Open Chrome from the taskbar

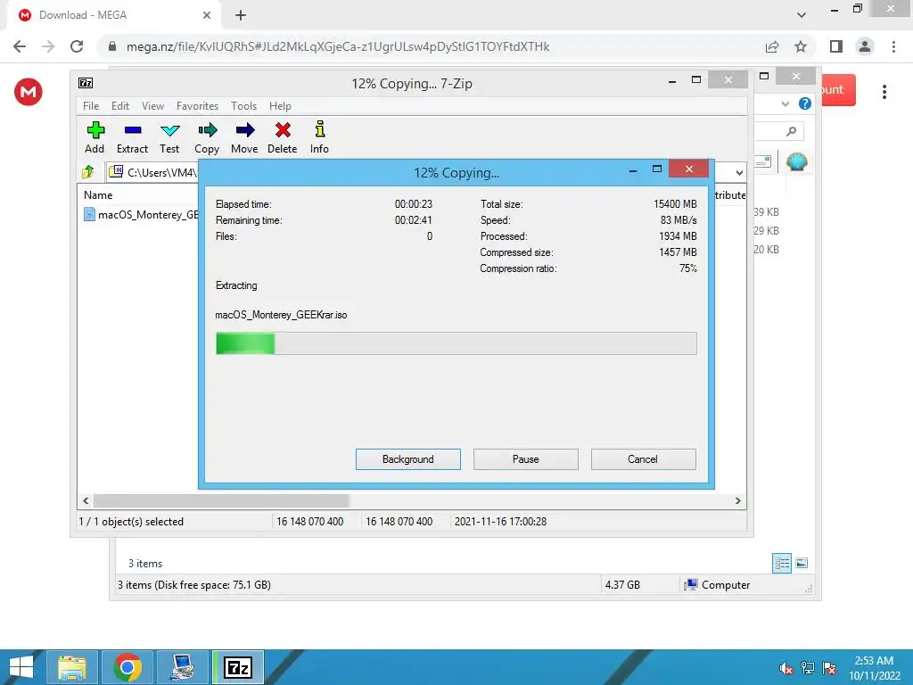tap(127, 667)
